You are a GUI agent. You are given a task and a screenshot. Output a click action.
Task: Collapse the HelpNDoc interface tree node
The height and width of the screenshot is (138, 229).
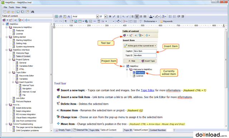6,50
